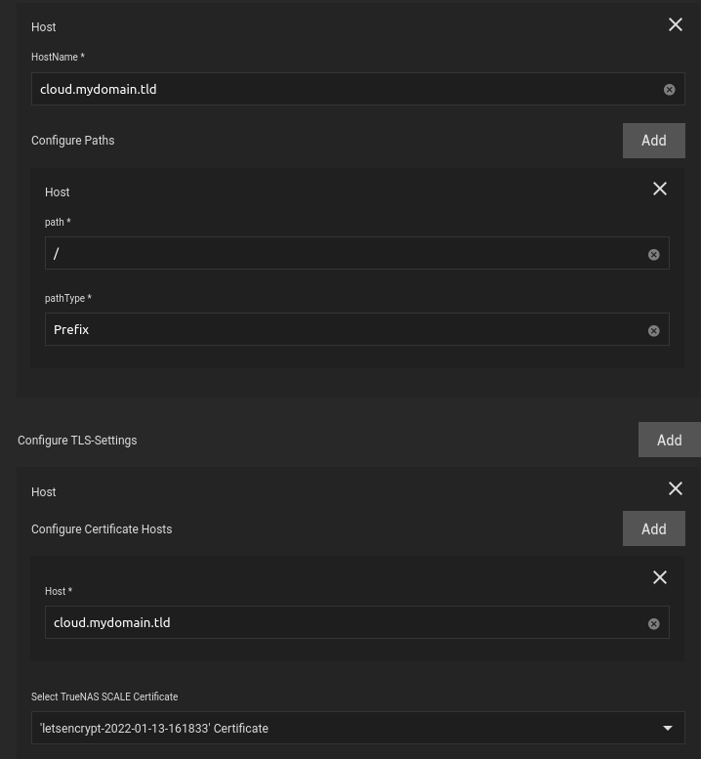
Task: Clear the certificate Host field value
Action: coord(654,624)
